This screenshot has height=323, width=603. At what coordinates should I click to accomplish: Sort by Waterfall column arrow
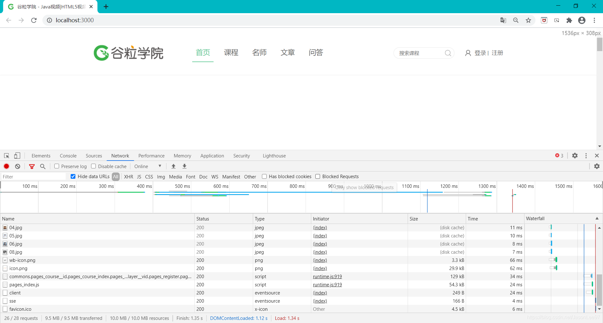click(597, 219)
